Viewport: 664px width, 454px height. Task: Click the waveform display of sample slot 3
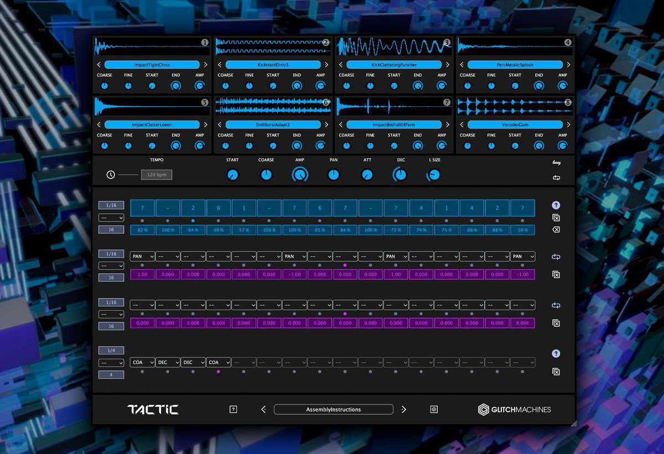coord(394,46)
